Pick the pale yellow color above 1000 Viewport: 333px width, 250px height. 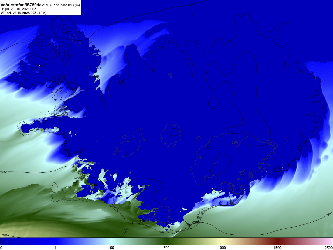point(222,241)
